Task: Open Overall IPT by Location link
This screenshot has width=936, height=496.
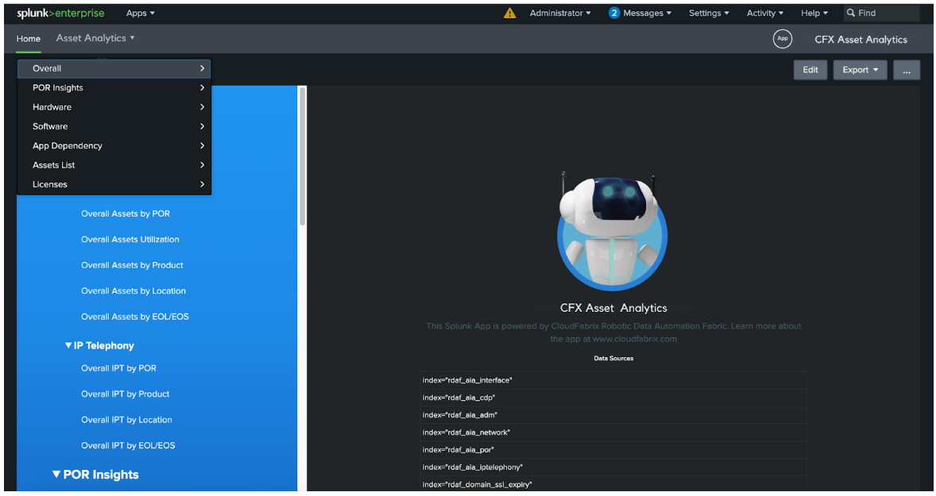Action: coord(126,420)
